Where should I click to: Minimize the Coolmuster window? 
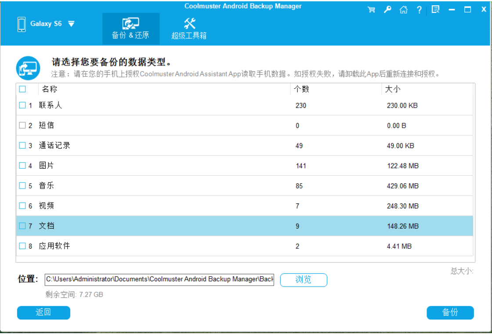coord(452,10)
